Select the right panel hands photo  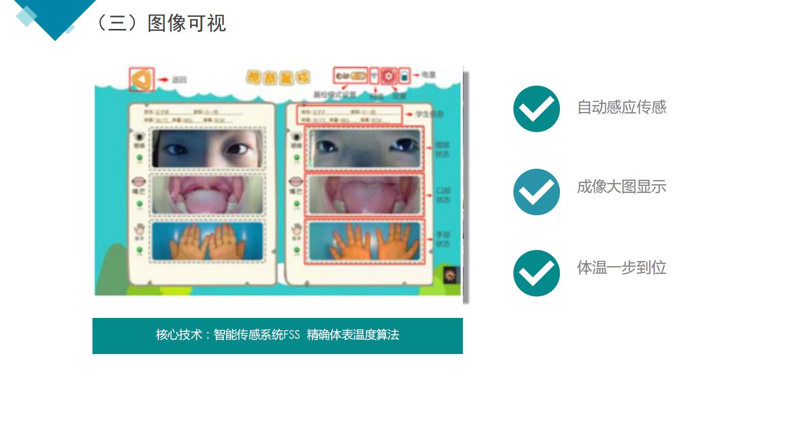364,242
